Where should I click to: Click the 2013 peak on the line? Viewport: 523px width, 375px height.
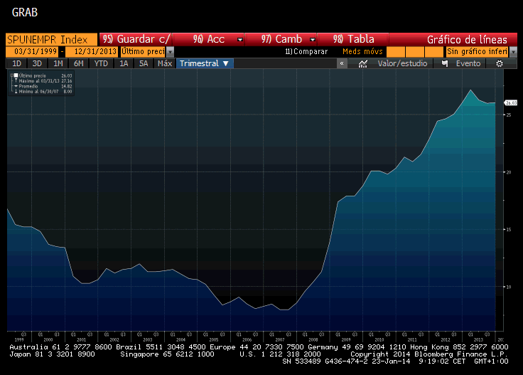coord(470,90)
